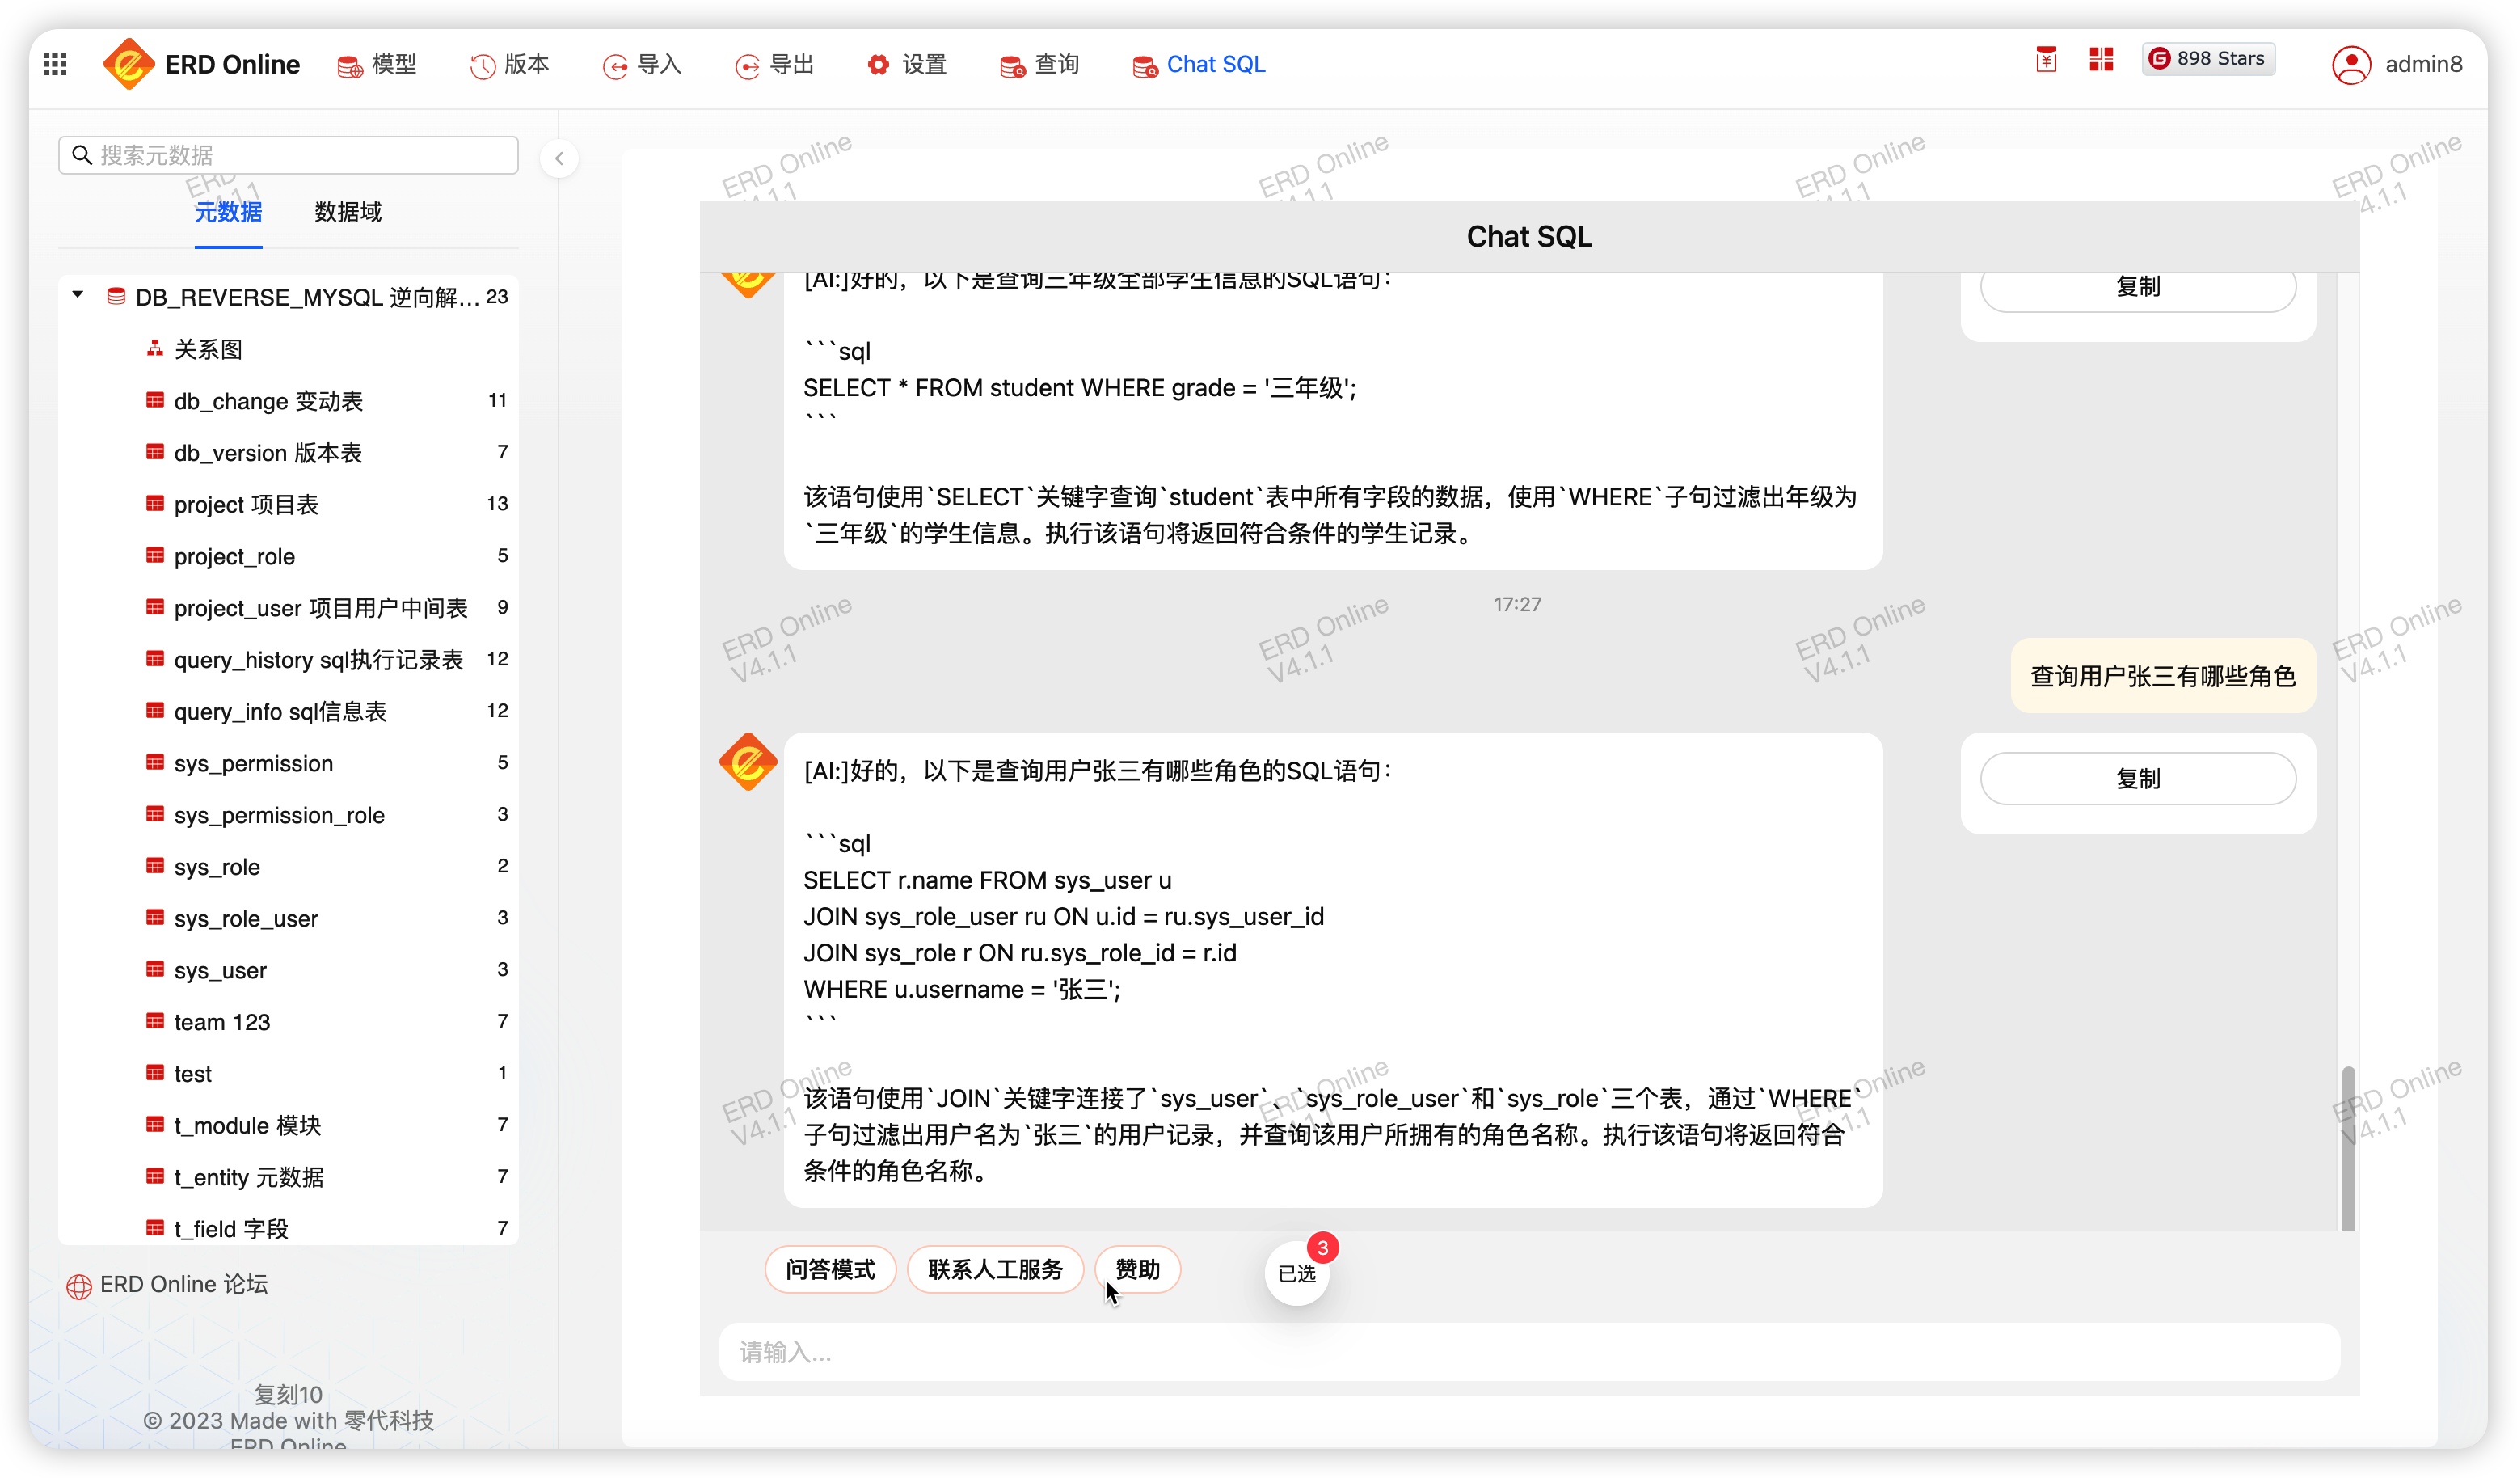Click the ERD Online logo
This screenshot has width=2517, height=1478.
pos(129,64)
